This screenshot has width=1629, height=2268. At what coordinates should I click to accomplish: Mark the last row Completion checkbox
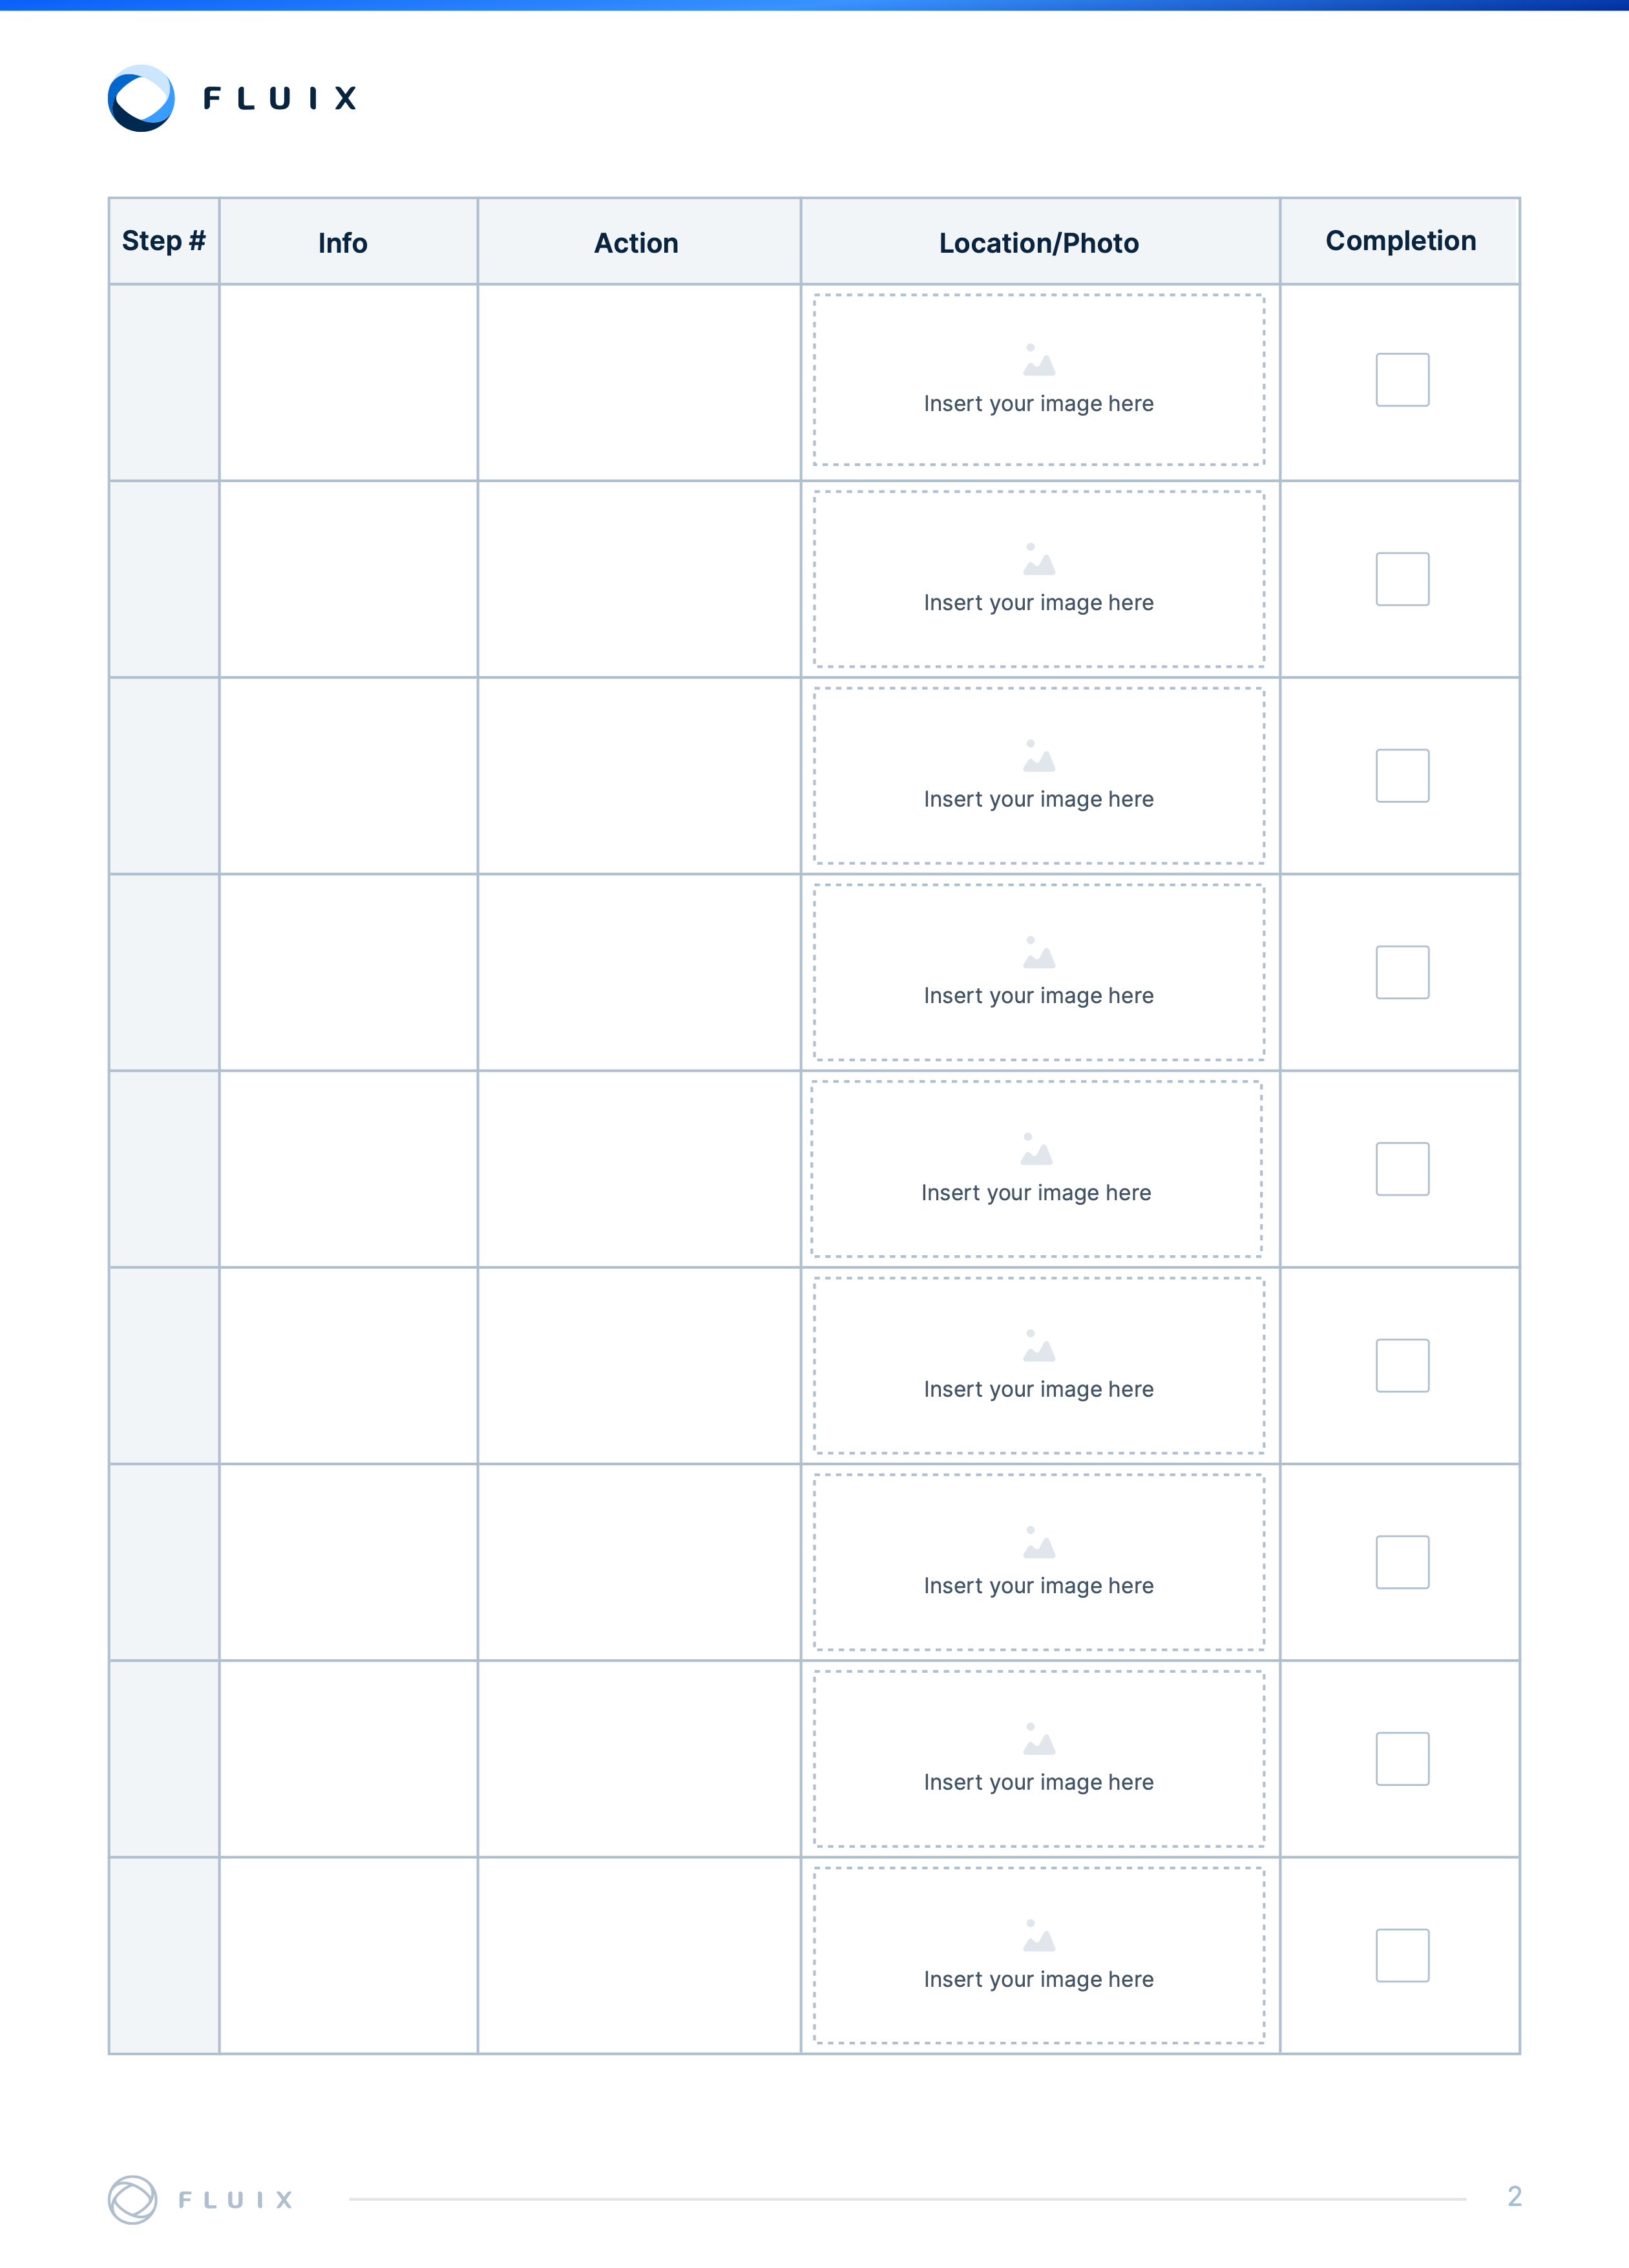pos(1402,1955)
